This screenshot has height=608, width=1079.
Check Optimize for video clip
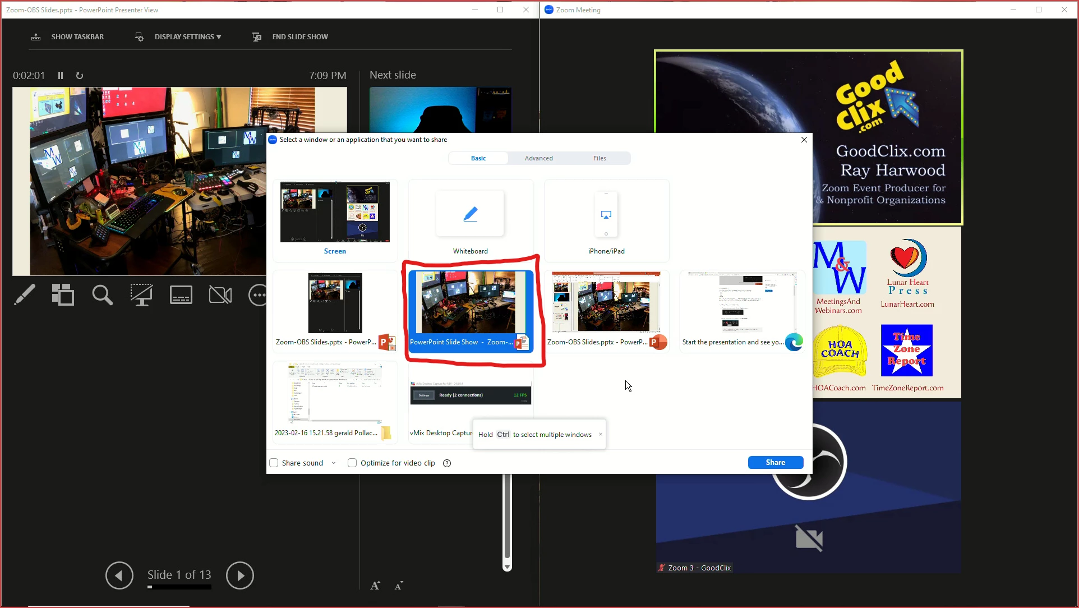[352, 463]
